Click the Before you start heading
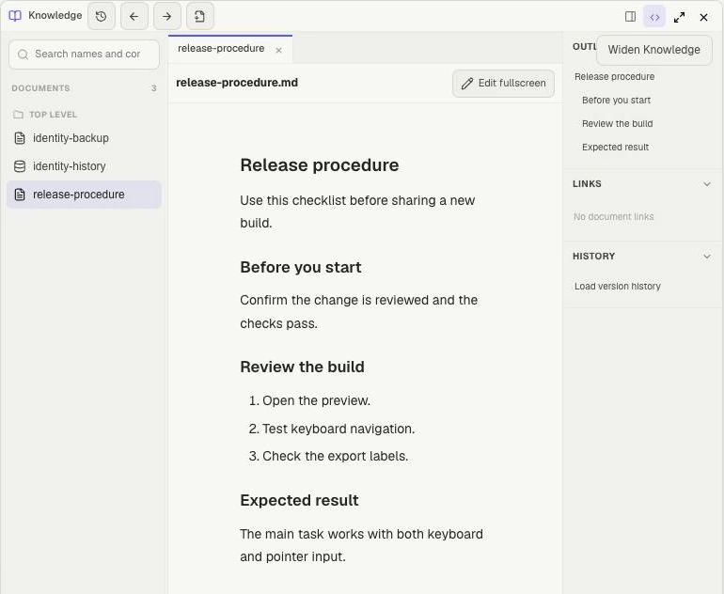The width and height of the screenshot is (724, 594). (301, 267)
